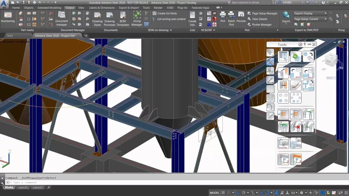This screenshot has width=349, height=196.
Task: Switch to the Labels & Dimensions tab
Action: click(102, 8)
